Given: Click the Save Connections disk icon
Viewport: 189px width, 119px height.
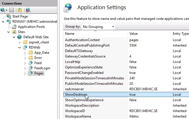Looking at the screenshot, I should pyautogui.click(x=12, y=10).
